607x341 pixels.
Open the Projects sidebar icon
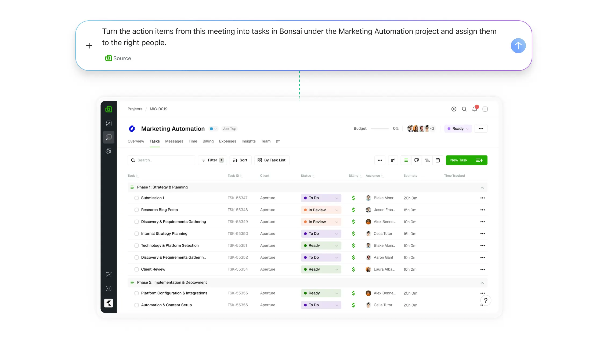[x=109, y=137]
